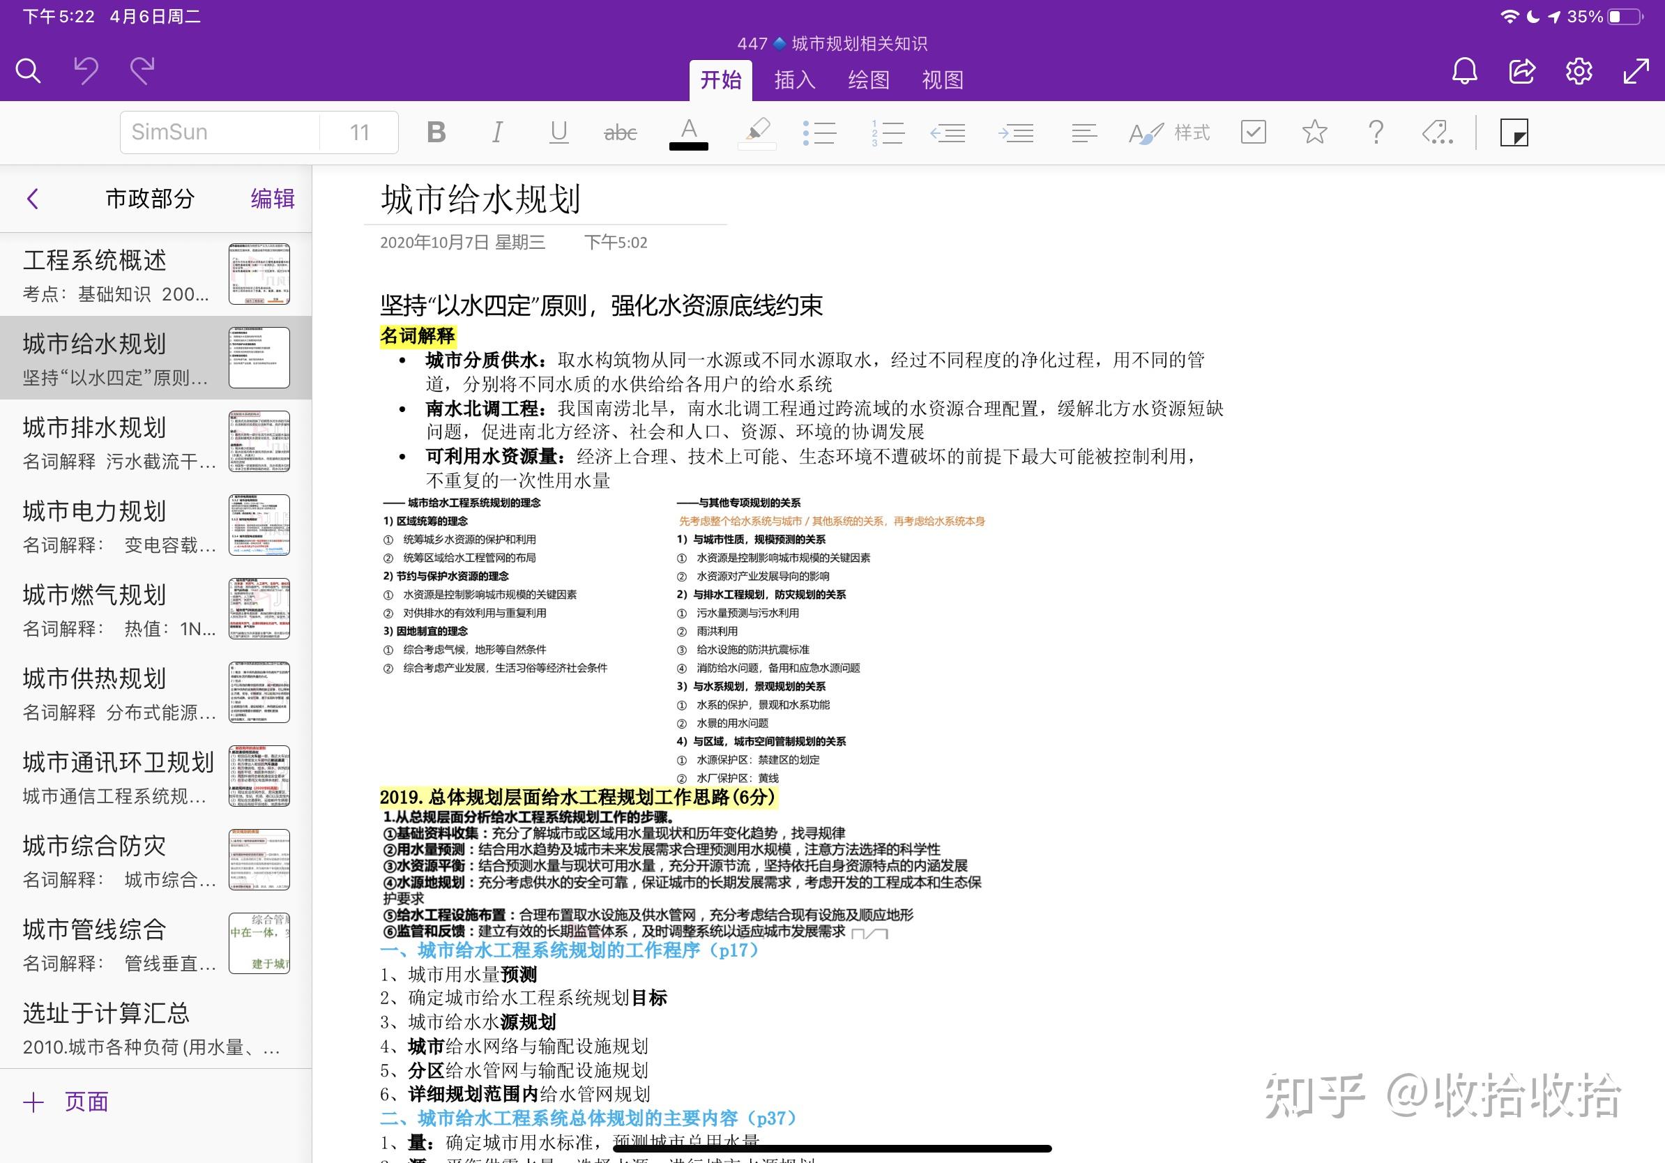Toggle underline formatting
Image resolution: width=1665 pixels, height=1163 pixels.
click(558, 132)
